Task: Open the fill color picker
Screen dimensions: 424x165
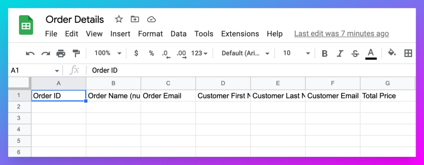Action: click(392, 53)
